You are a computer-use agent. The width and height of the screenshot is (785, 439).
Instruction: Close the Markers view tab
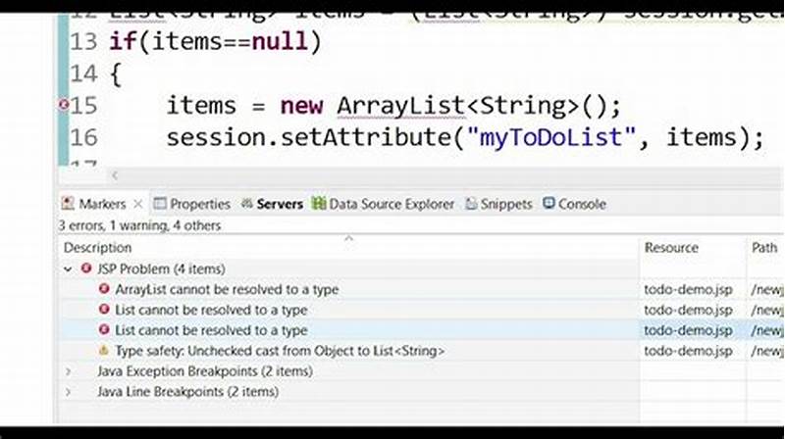(x=138, y=204)
